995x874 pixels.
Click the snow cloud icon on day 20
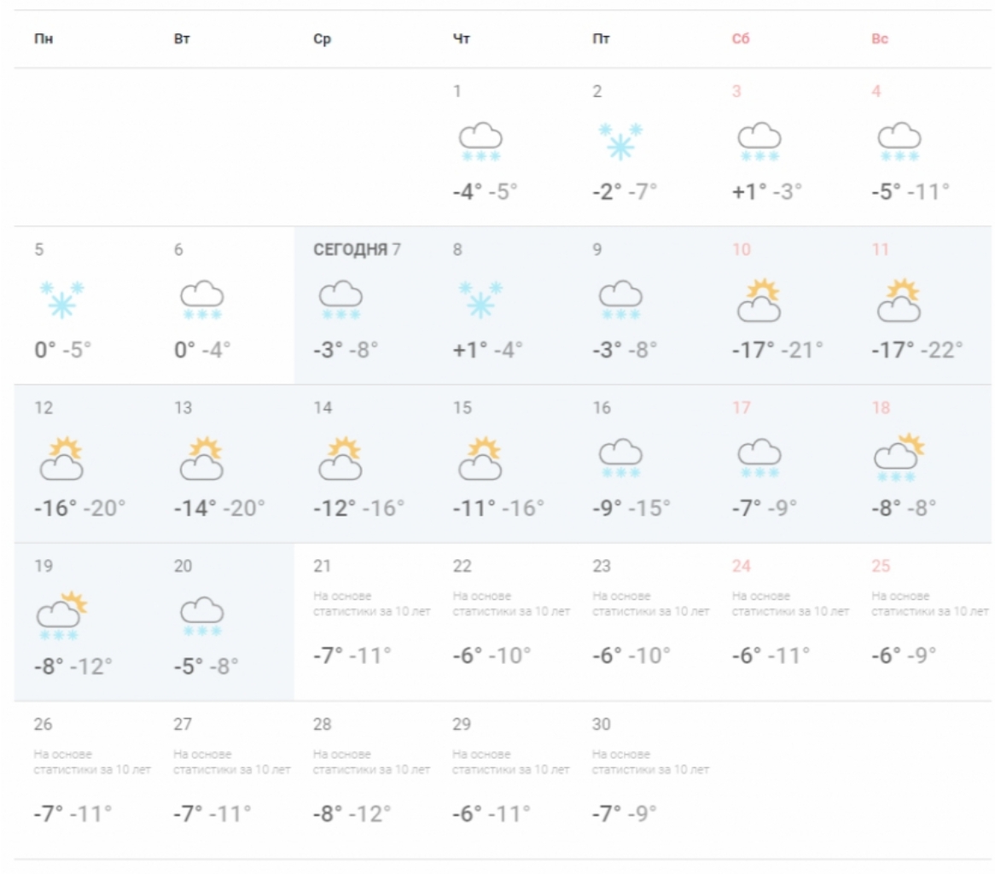(201, 616)
